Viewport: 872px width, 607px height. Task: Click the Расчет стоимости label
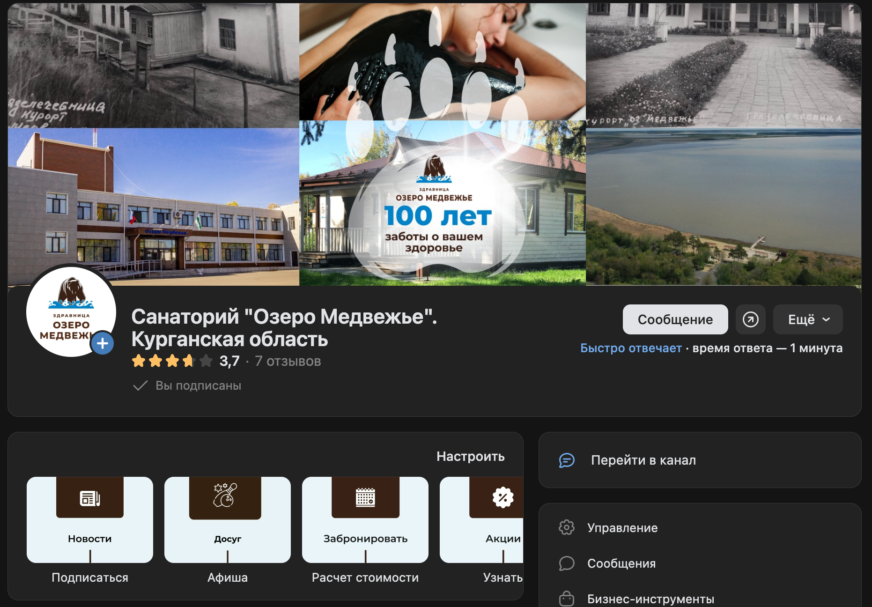(365, 577)
